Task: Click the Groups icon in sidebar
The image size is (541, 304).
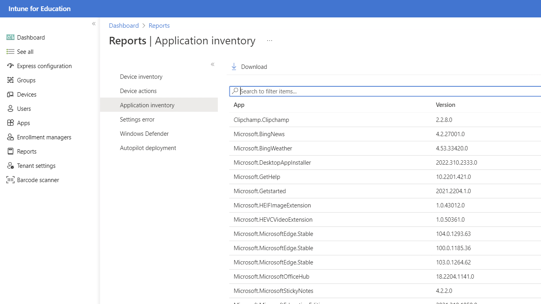Action: click(10, 80)
